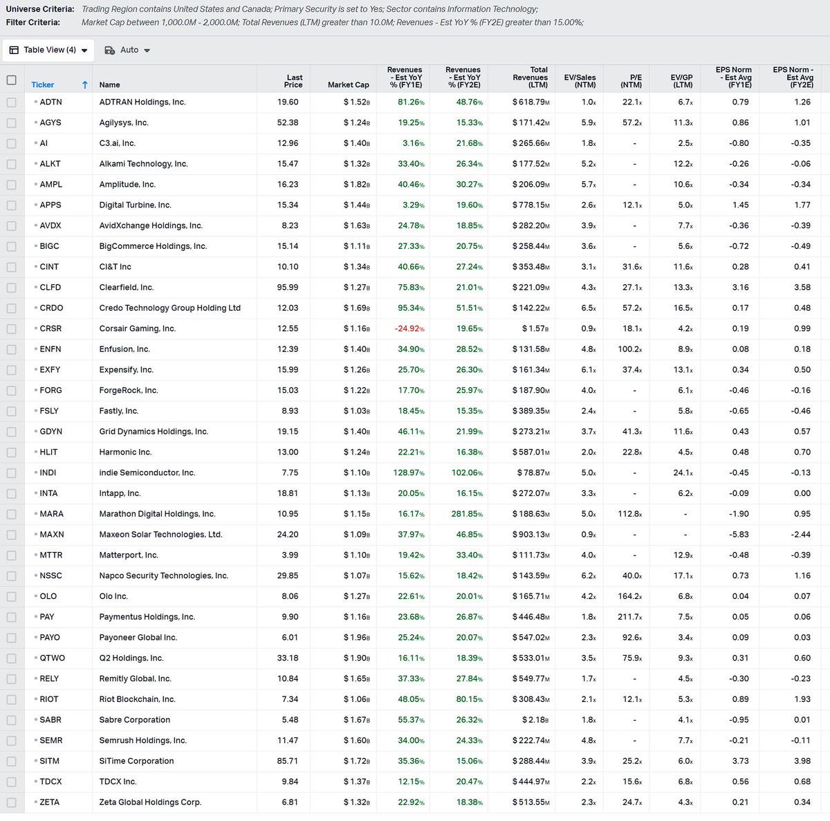Click Credo Technology Group Holding Ltd
The image size is (830, 821).
click(170, 308)
